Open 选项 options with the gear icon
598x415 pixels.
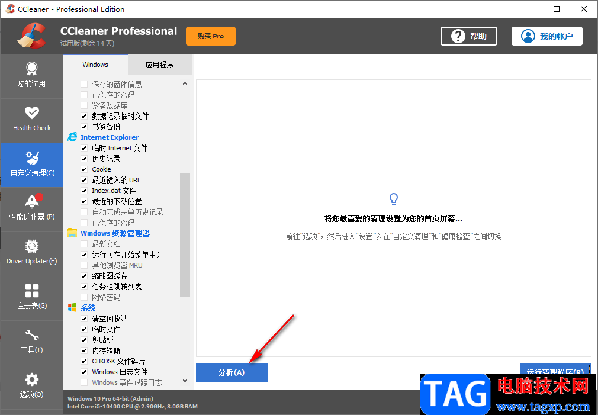point(31,387)
